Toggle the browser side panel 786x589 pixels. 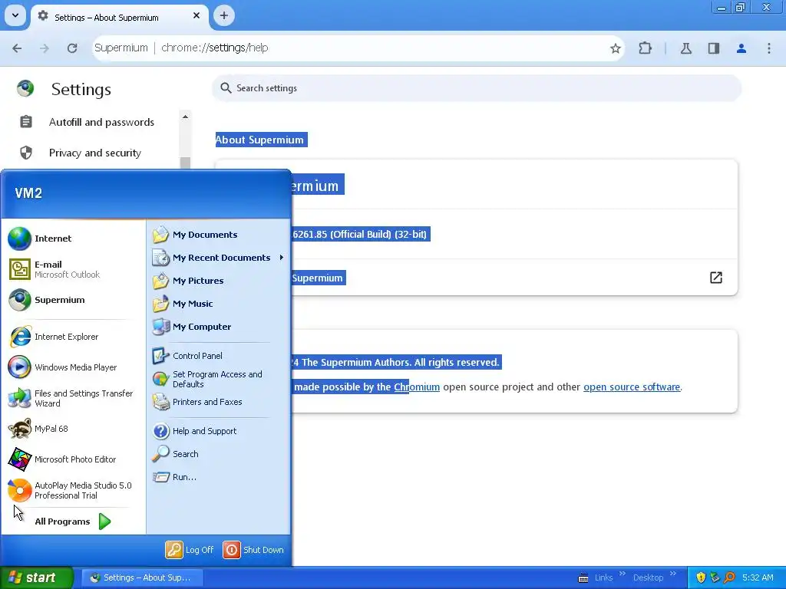click(x=714, y=48)
